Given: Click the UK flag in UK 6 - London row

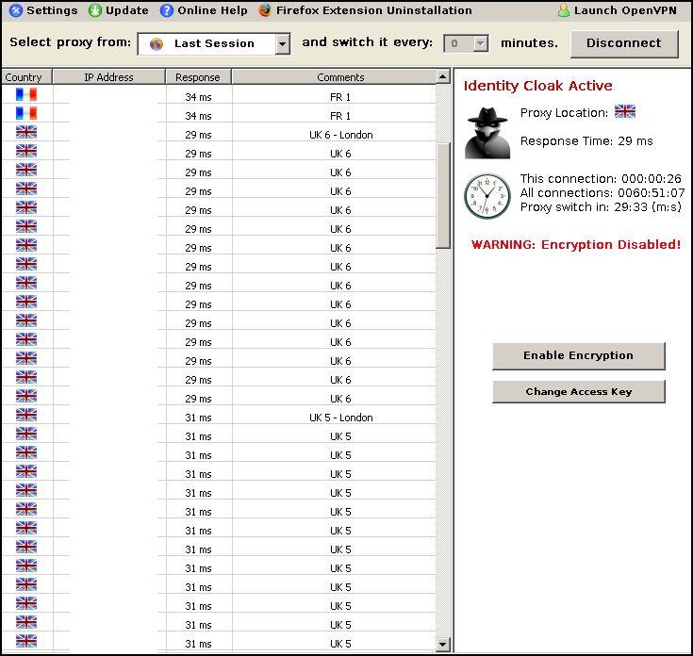Looking at the screenshot, I should [x=26, y=132].
